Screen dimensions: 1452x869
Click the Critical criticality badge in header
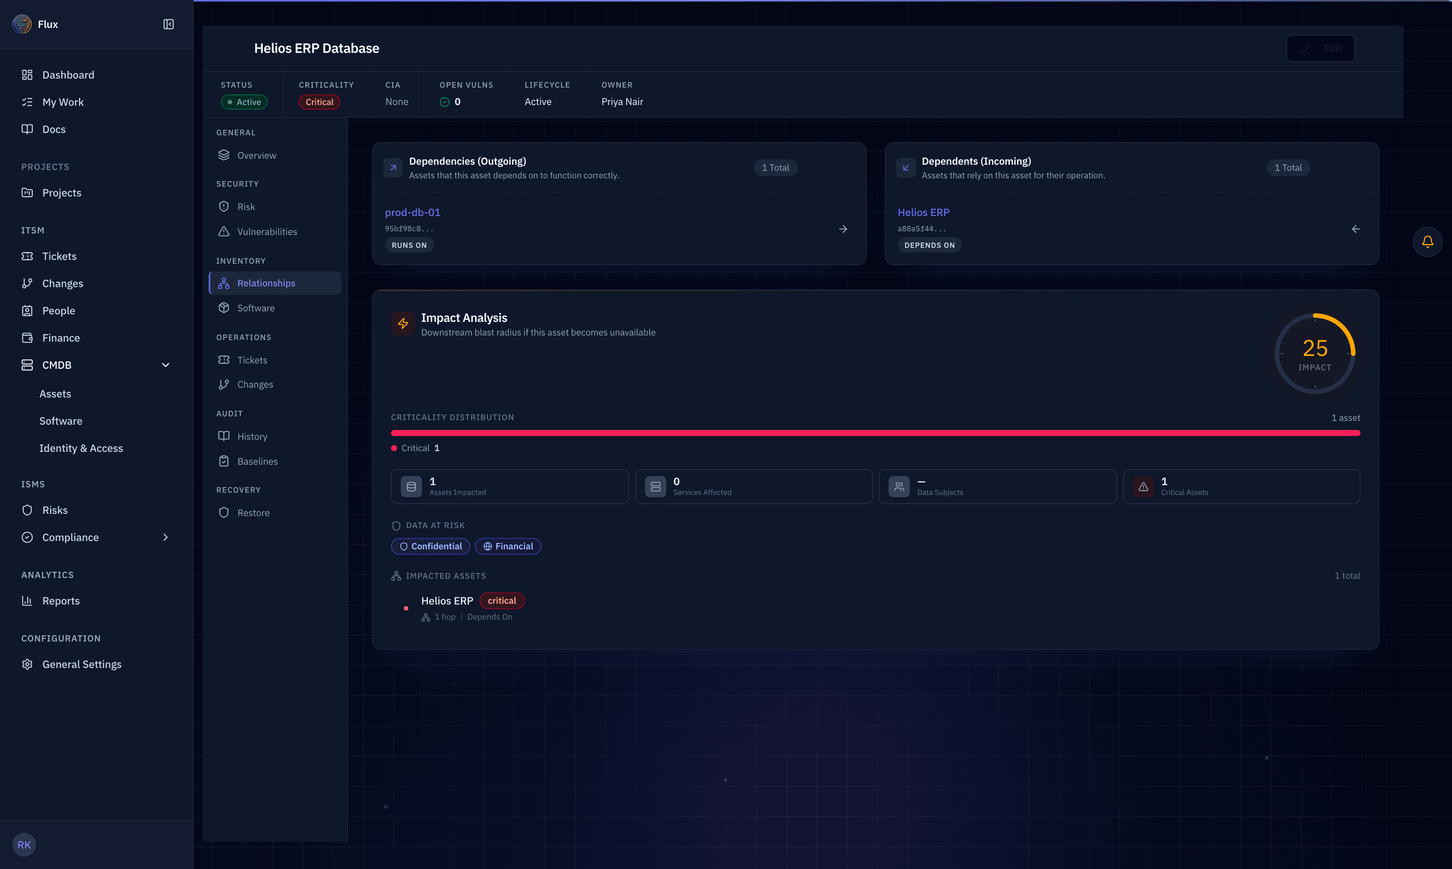click(x=320, y=102)
